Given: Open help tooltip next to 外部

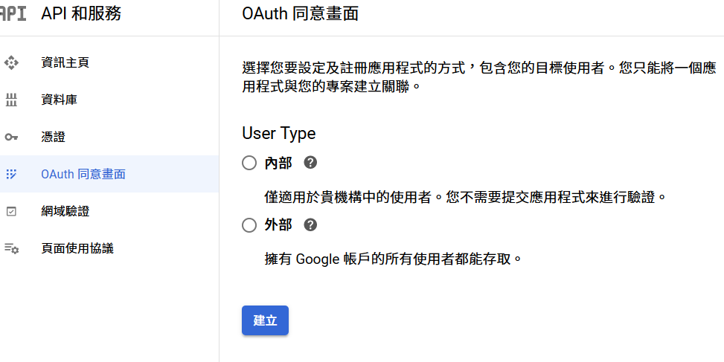Looking at the screenshot, I should [x=310, y=224].
